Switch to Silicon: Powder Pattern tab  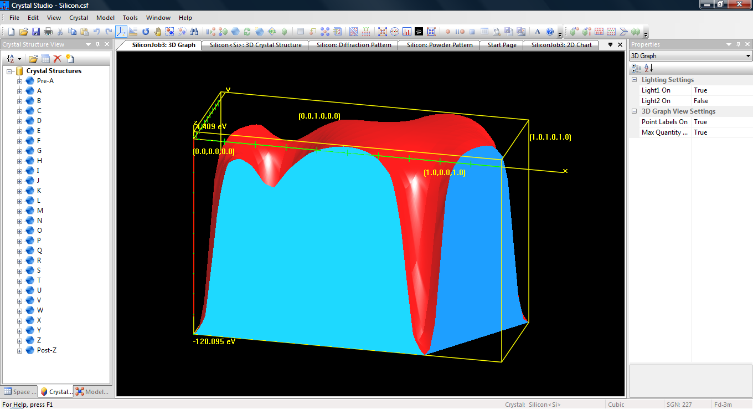click(x=439, y=45)
